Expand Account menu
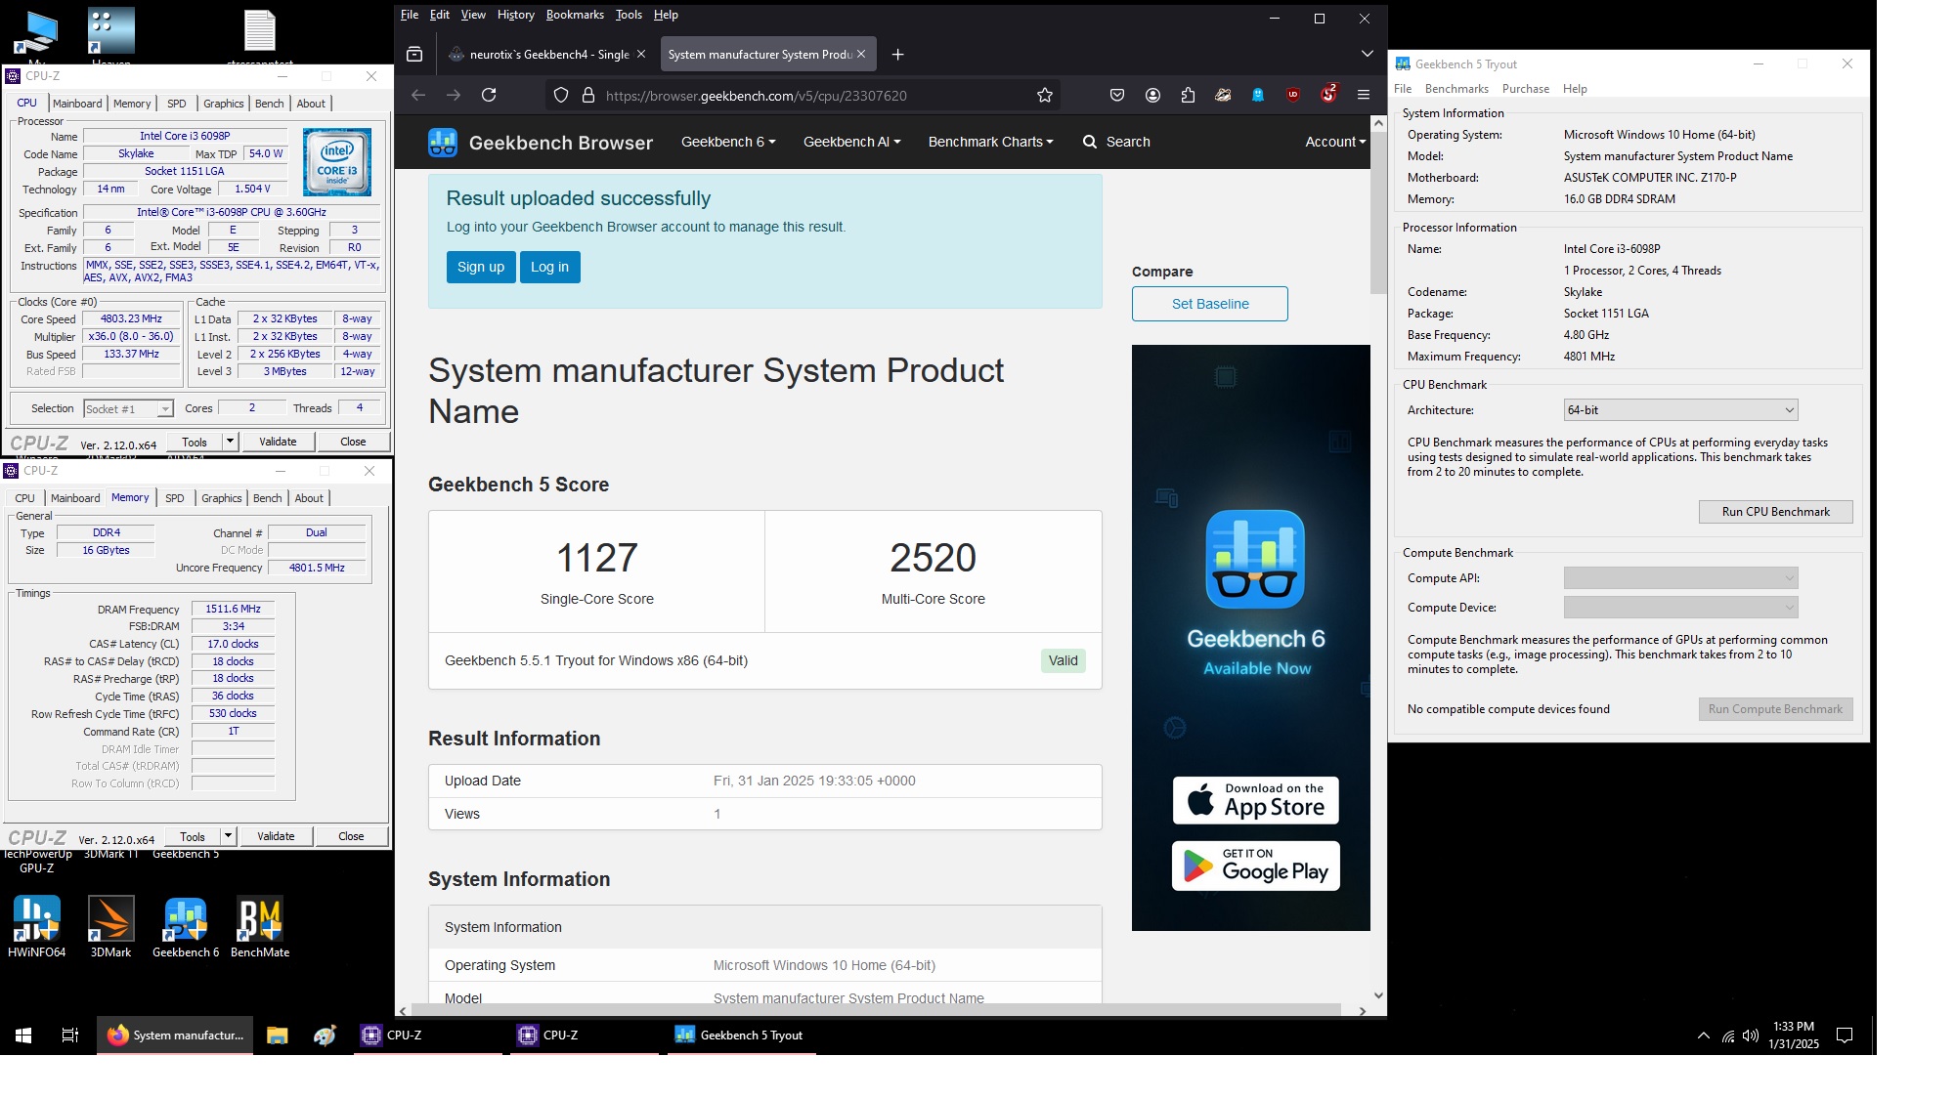The width and height of the screenshot is (1955, 1099). [1335, 142]
